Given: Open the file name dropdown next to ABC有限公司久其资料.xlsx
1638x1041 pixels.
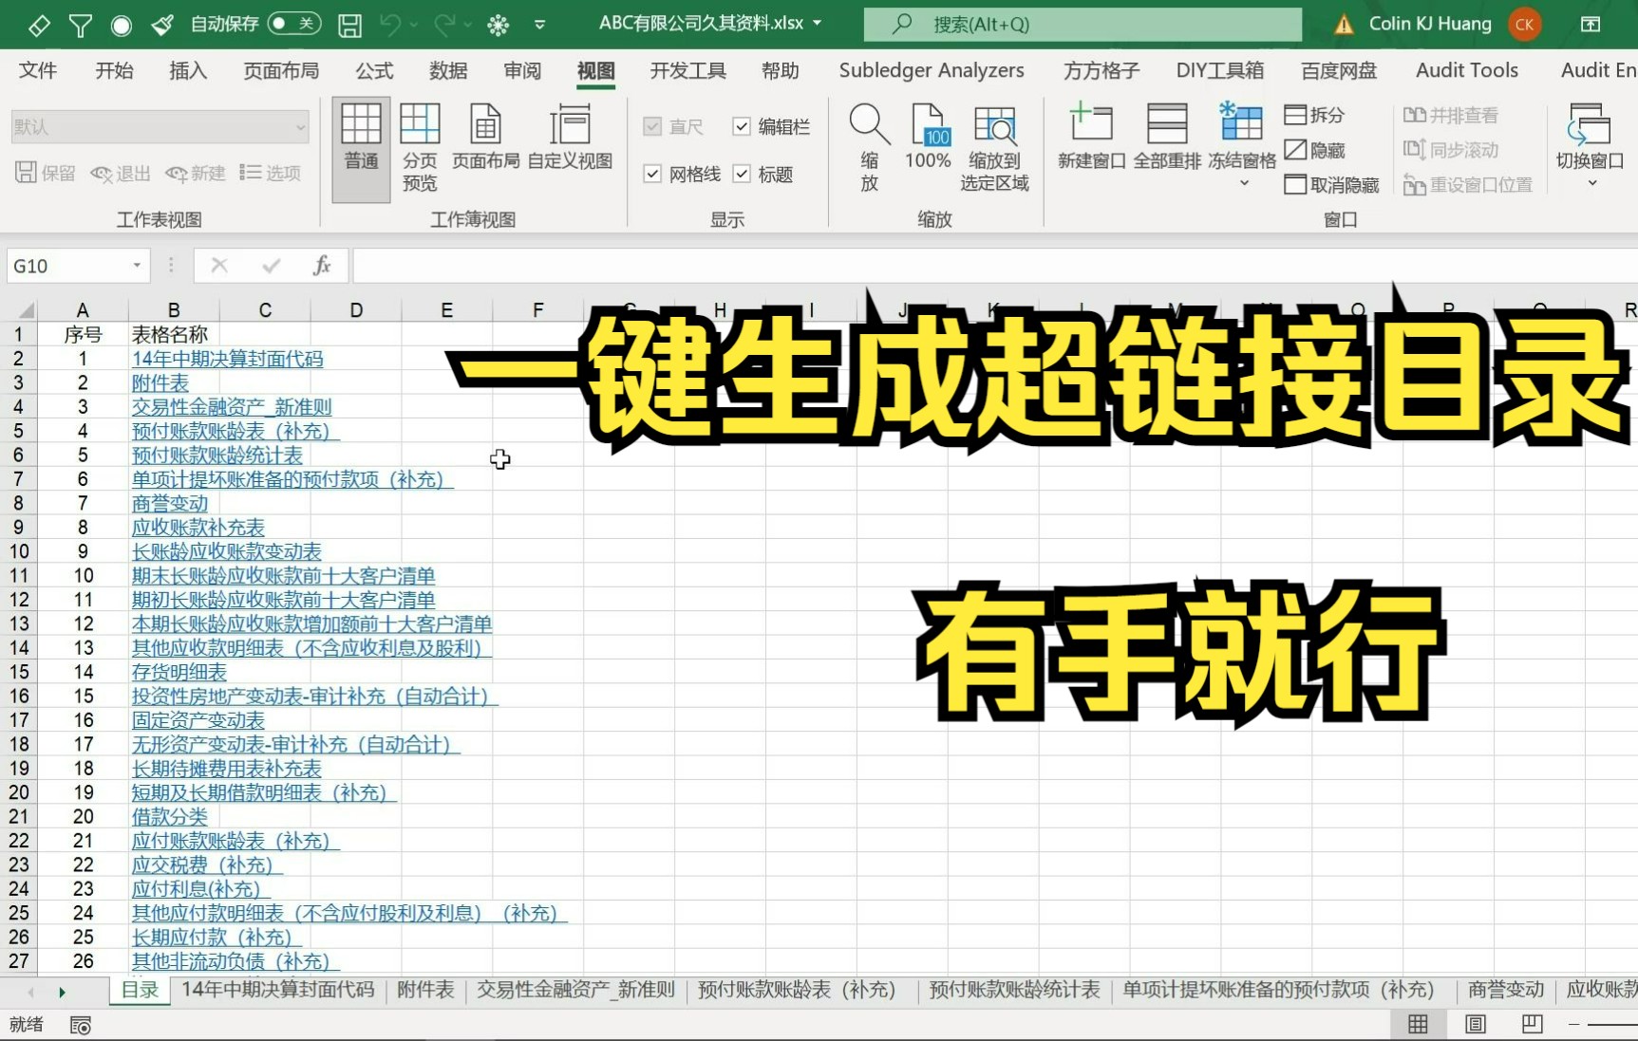Looking at the screenshot, I should tap(817, 24).
